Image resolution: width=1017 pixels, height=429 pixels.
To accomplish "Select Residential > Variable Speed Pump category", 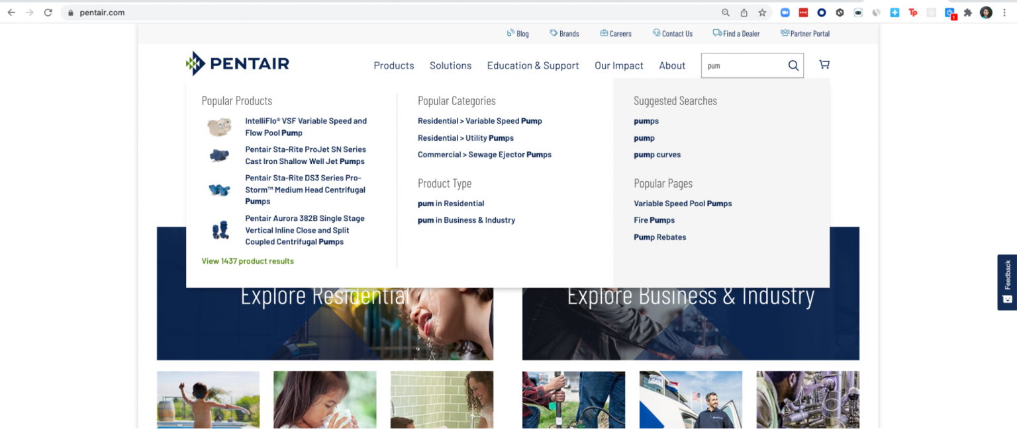I will click(480, 121).
